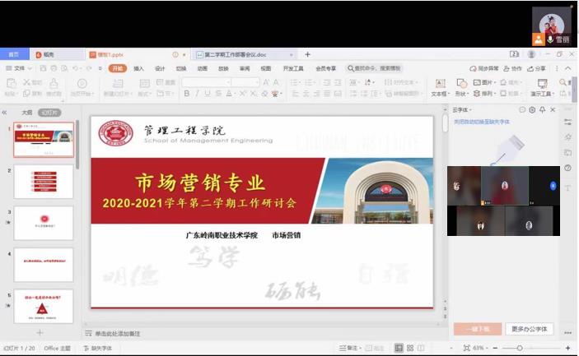Viewport: 579px width, 356px height.
Task: Click the Bold formatting icon
Action: [x=187, y=94]
